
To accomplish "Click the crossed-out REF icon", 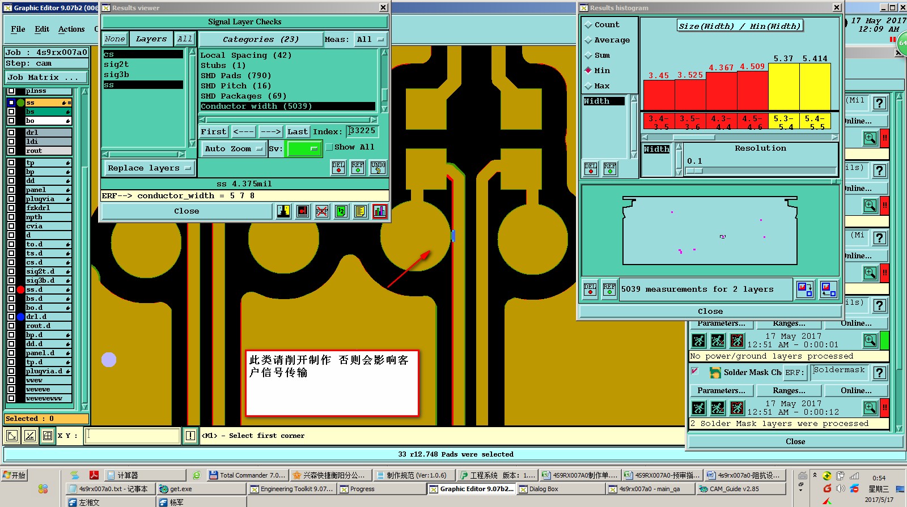I will pos(322,211).
